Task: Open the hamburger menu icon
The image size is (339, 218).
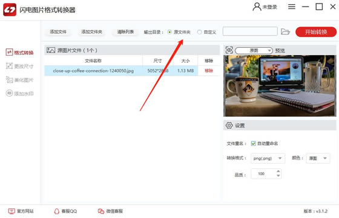Action: tap(291, 7)
